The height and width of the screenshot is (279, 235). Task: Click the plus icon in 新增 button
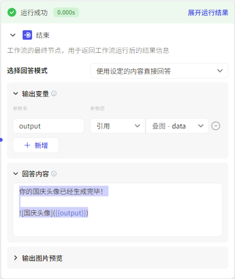click(27, 145)
